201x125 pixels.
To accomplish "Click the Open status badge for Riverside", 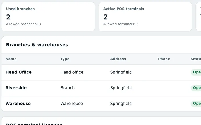I will (x=196, y=88).
